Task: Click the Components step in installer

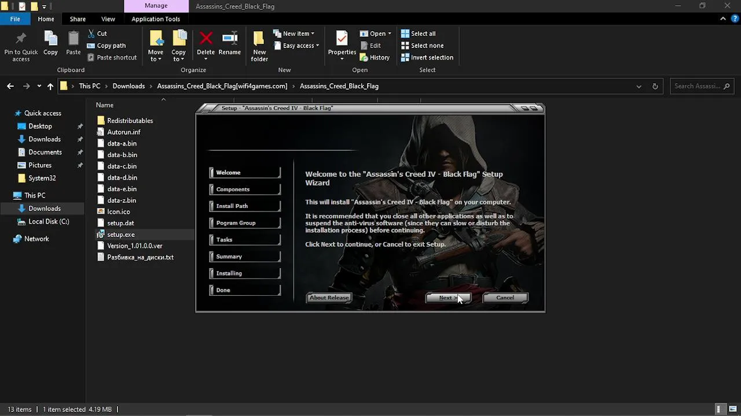Action: coord(245,190)
